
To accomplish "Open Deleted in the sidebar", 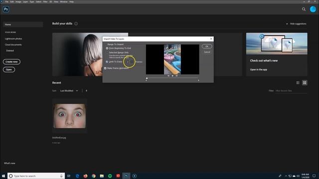I will [10, 51].
